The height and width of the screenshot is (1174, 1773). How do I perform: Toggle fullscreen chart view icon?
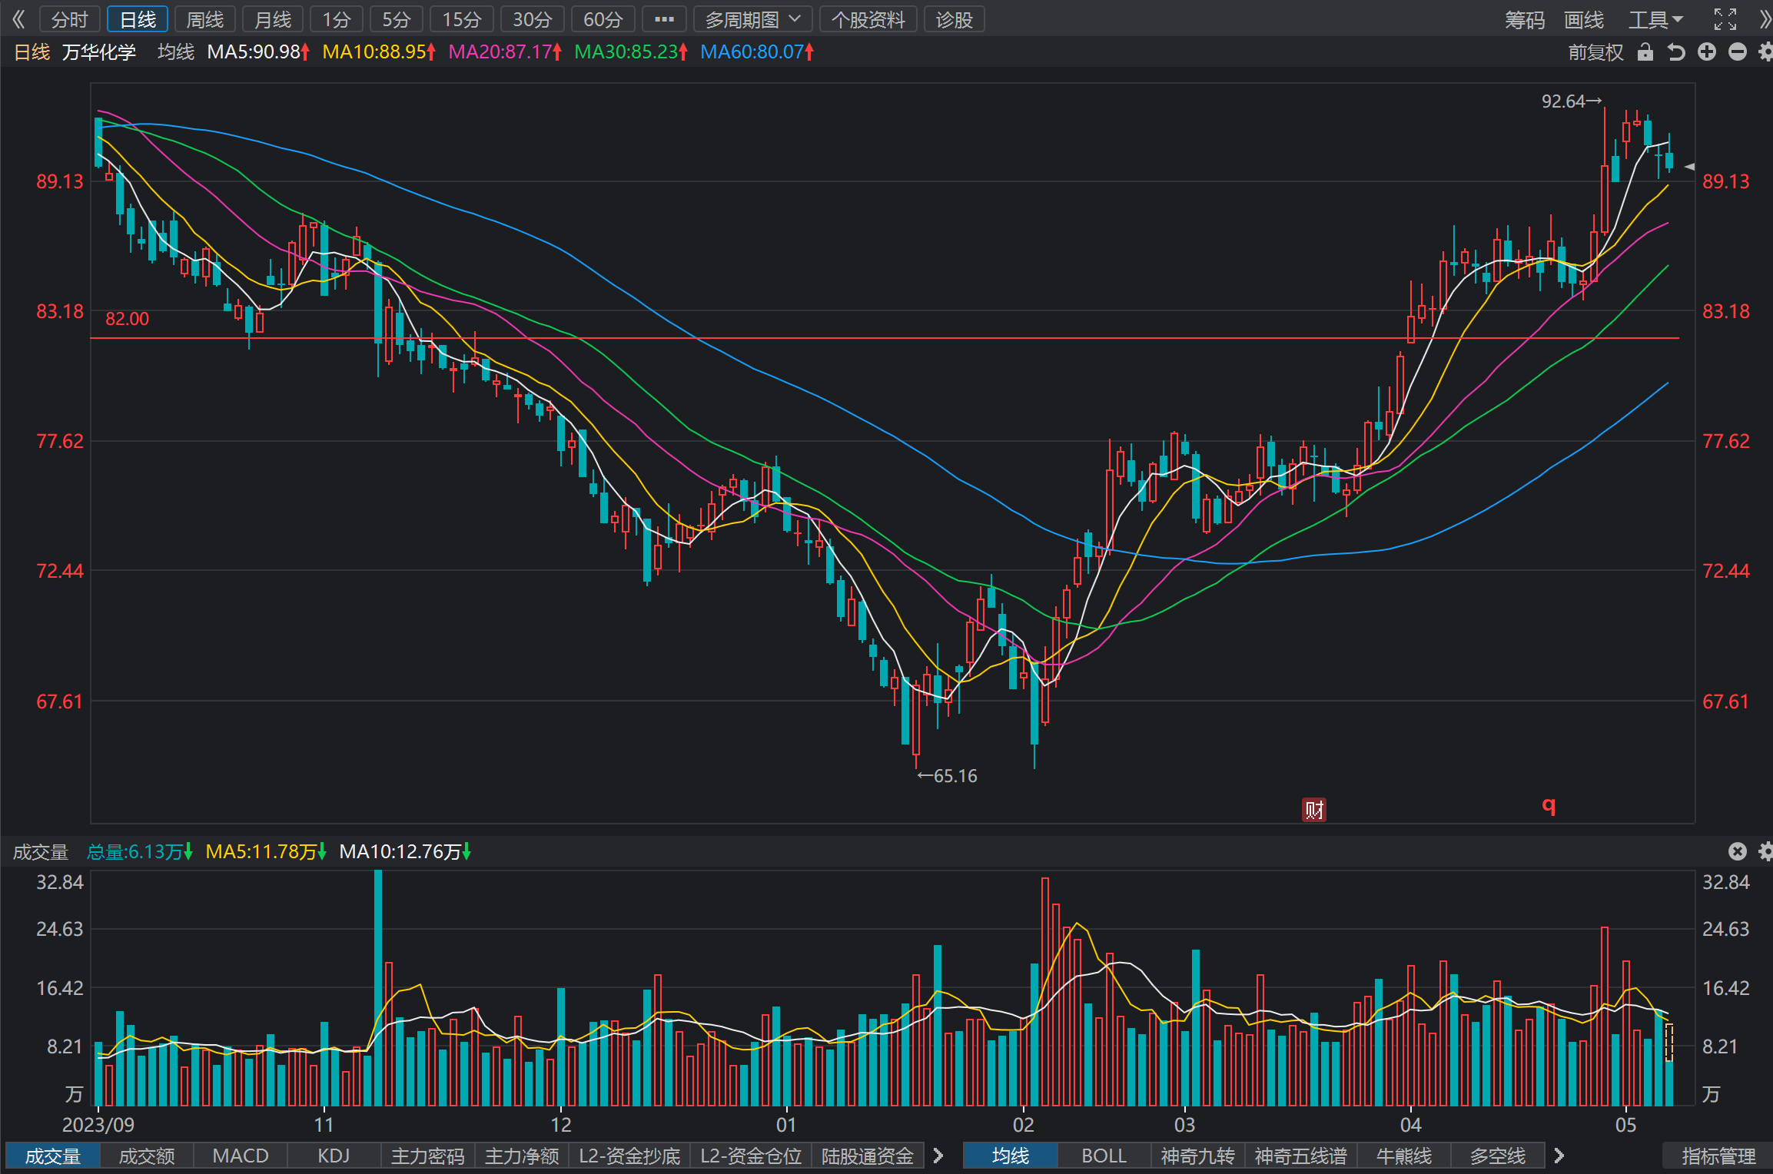coord(1725,19)
